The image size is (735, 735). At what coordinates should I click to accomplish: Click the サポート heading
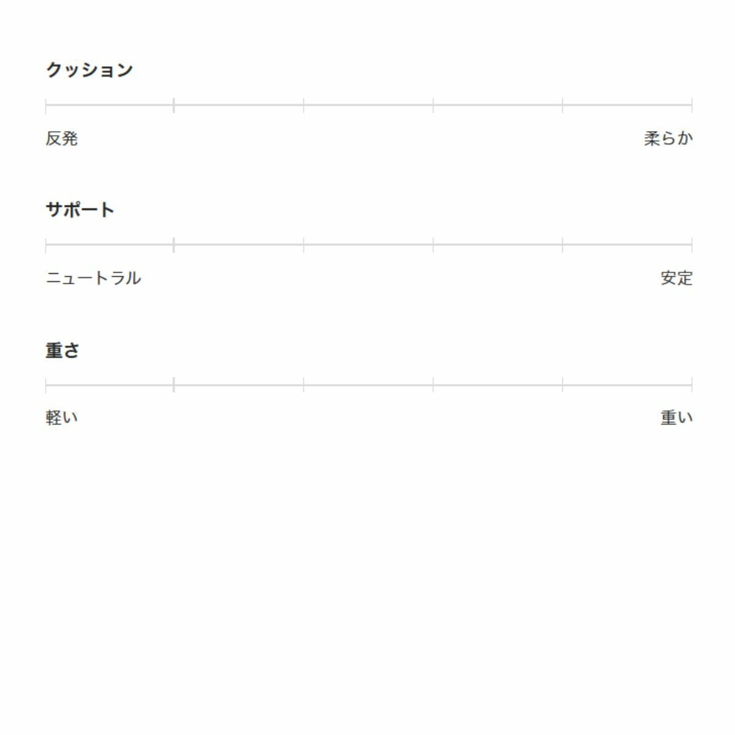pos(80,210)
